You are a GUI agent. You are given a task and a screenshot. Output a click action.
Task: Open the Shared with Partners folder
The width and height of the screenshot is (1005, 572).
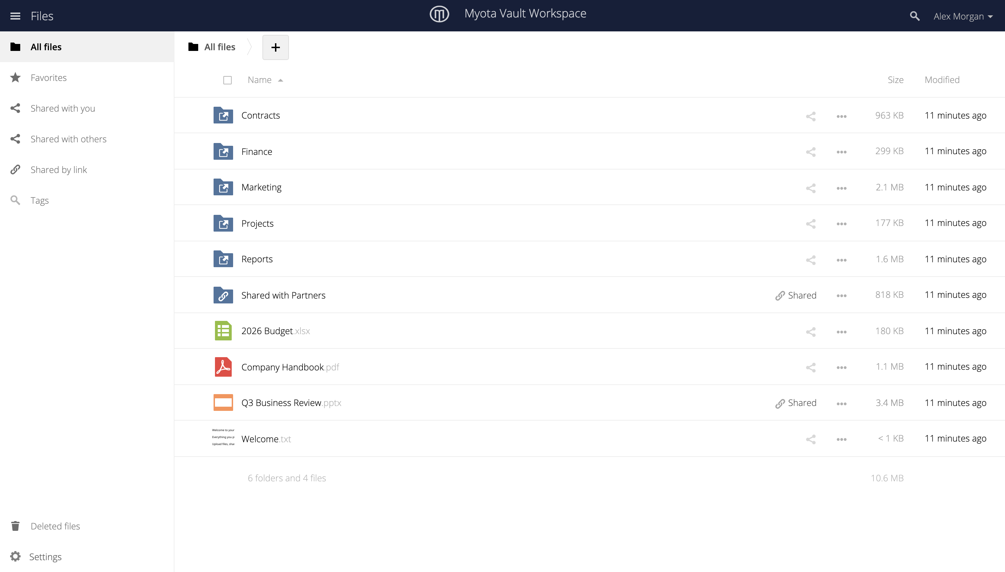coord(283,295)
